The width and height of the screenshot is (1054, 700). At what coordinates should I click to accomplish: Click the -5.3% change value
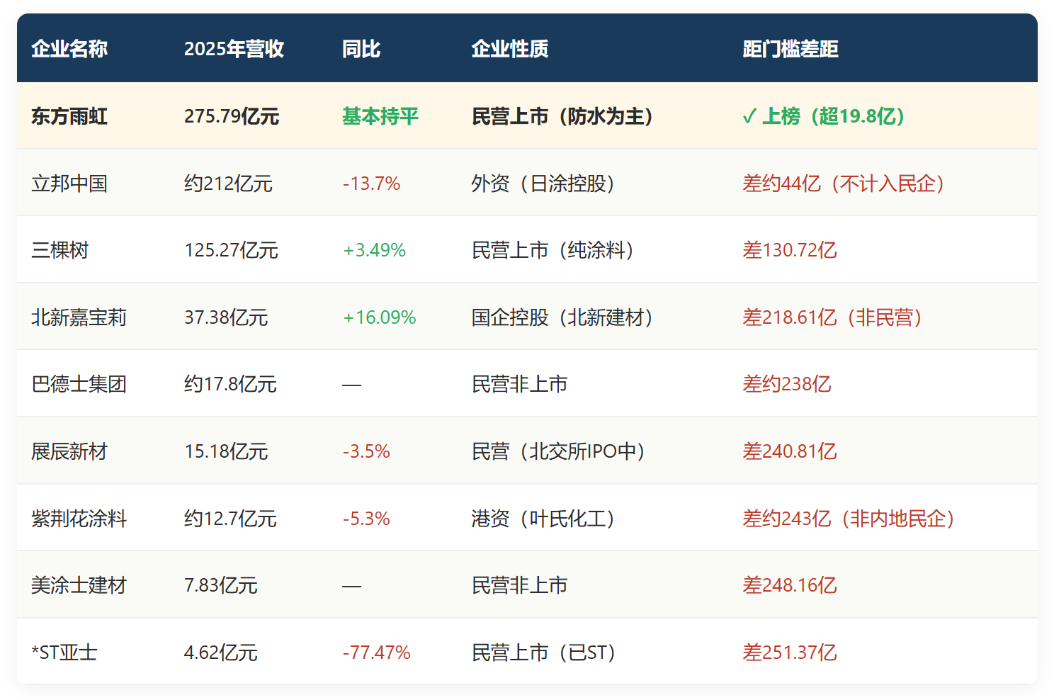click(x=366, y=519)
